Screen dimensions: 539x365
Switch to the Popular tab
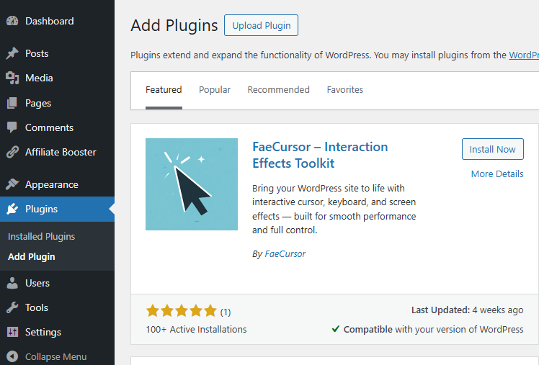click(215, 90)
